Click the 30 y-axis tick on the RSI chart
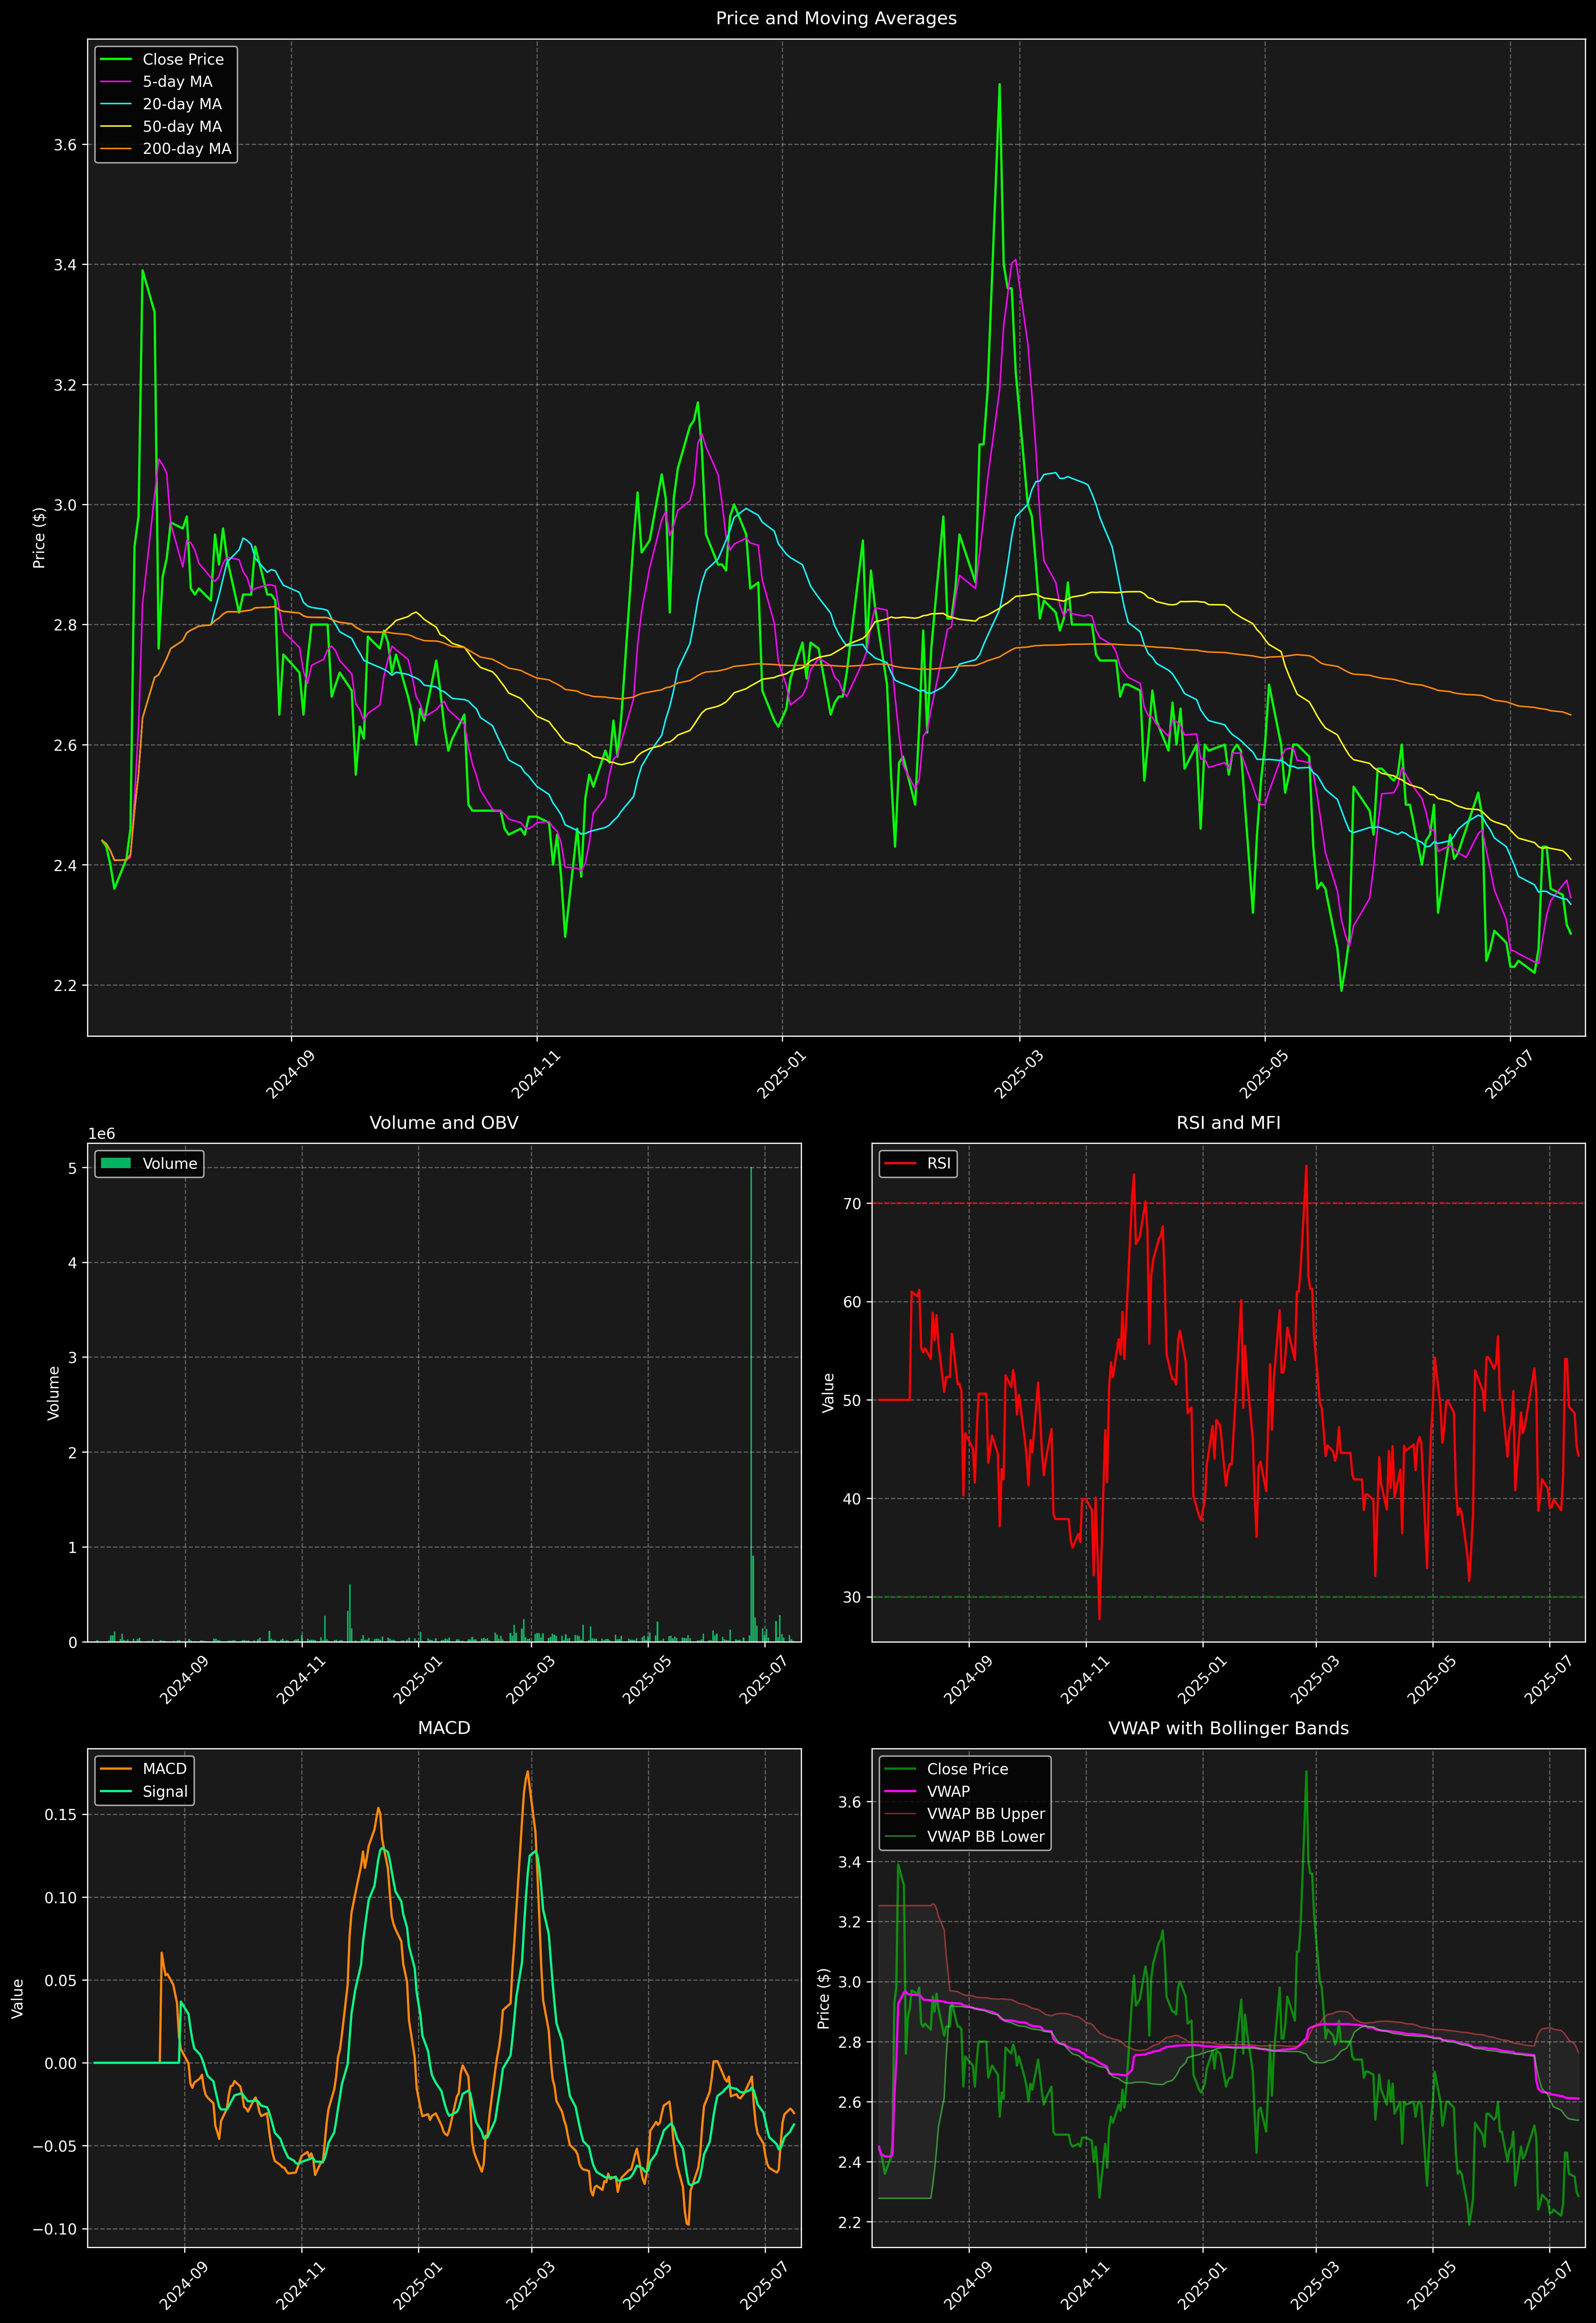Screen dimensions: 1596x2323 coord(852,1597)
